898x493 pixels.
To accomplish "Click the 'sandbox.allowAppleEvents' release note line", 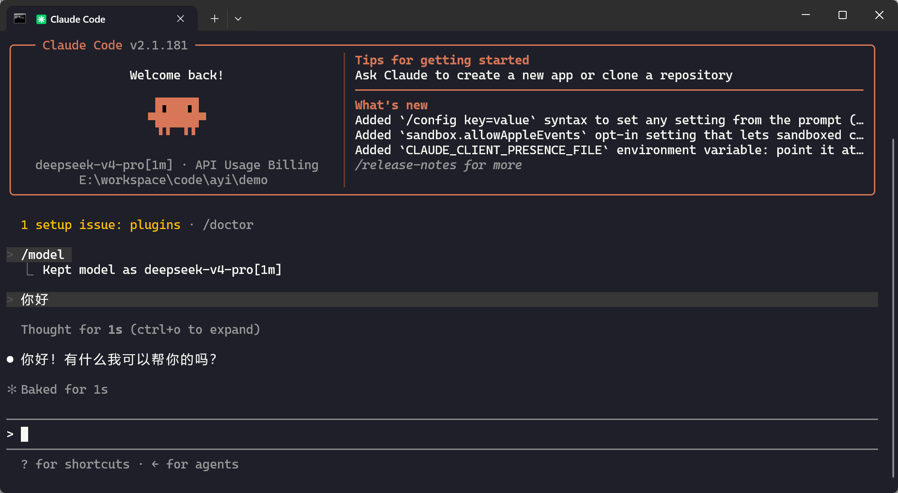I will [609, 135].
